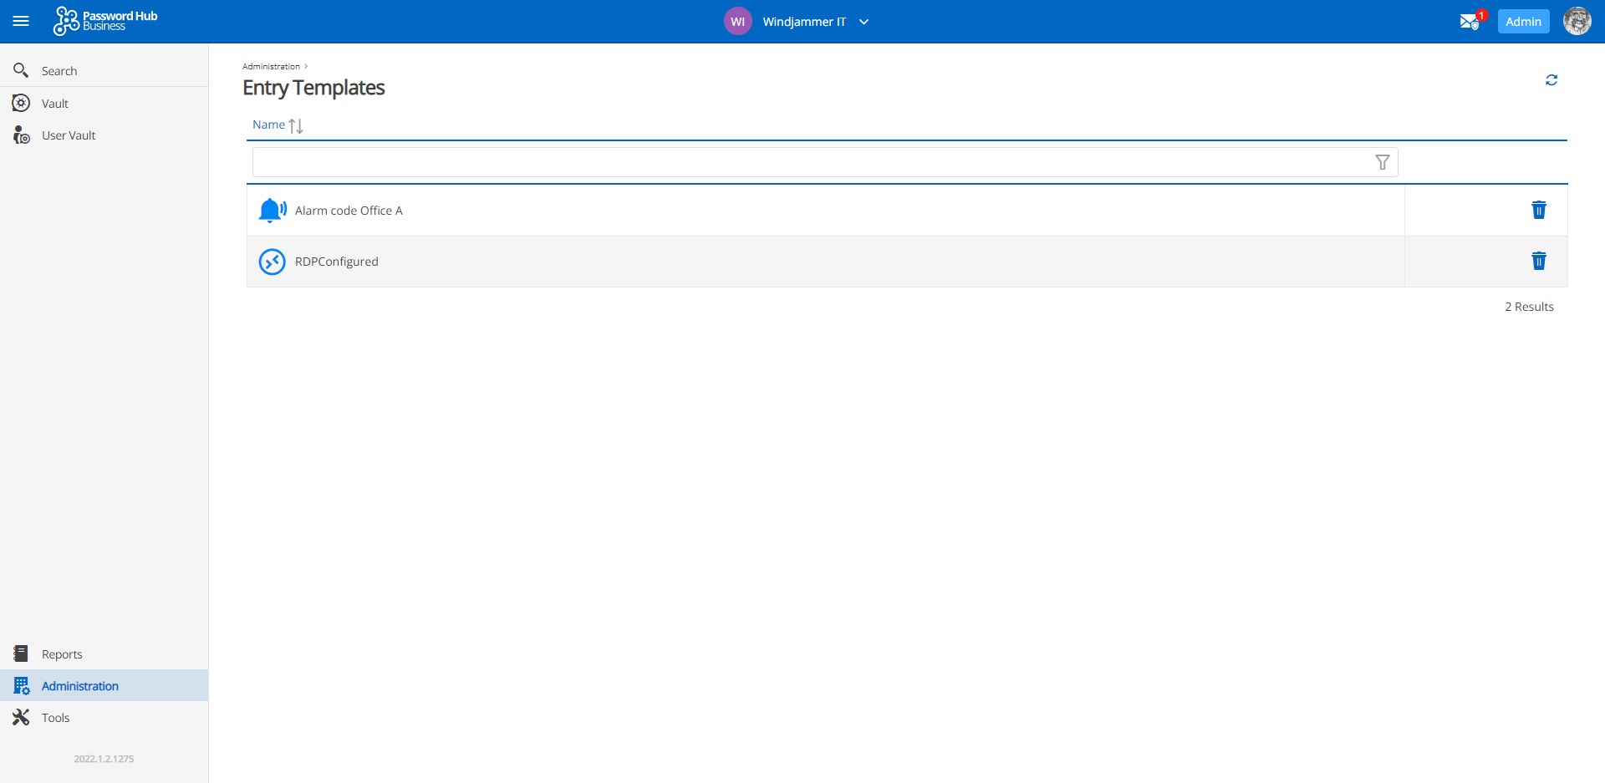1605x783 pixels.
Task: Open the hamburger navigation menu
Action: (22, 21)
